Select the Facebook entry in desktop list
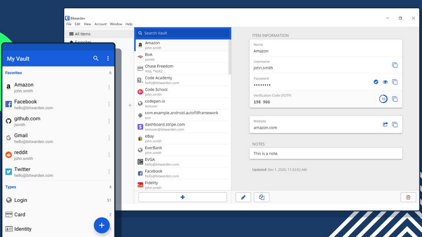 [182, 173]
